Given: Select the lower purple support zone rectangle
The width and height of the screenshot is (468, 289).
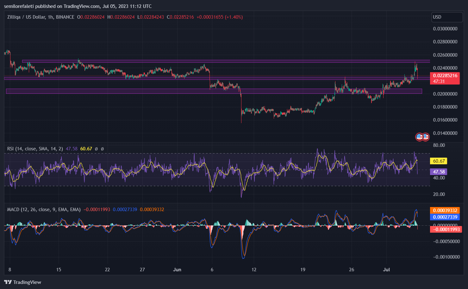Looking at the screenshot, I should point(214,91).
